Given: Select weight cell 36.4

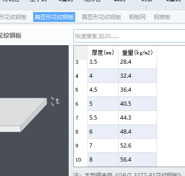Looking at the screenshot, I should point(137,90).
